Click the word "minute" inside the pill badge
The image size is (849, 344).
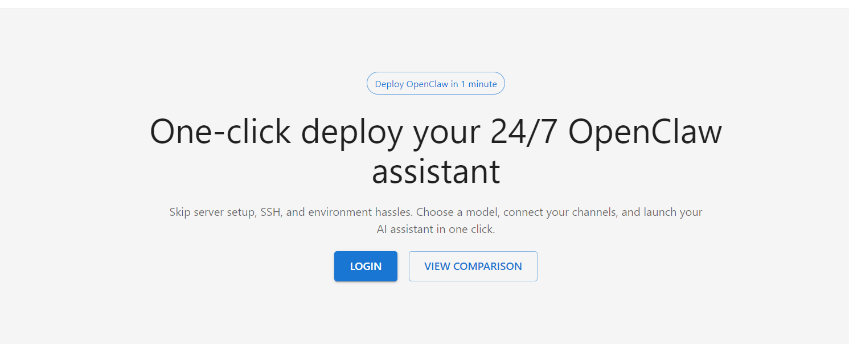click(x=482, y=84)
